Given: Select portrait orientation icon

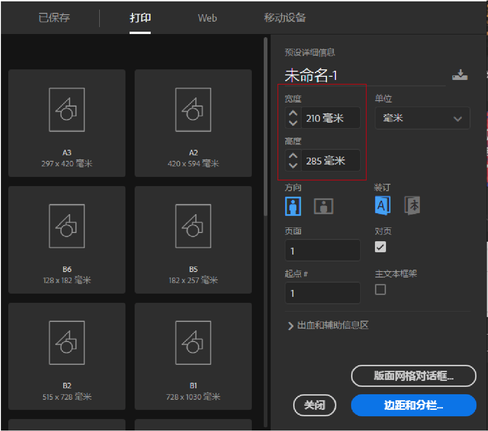Looking at the screenshot, I should tap(293, 206).
